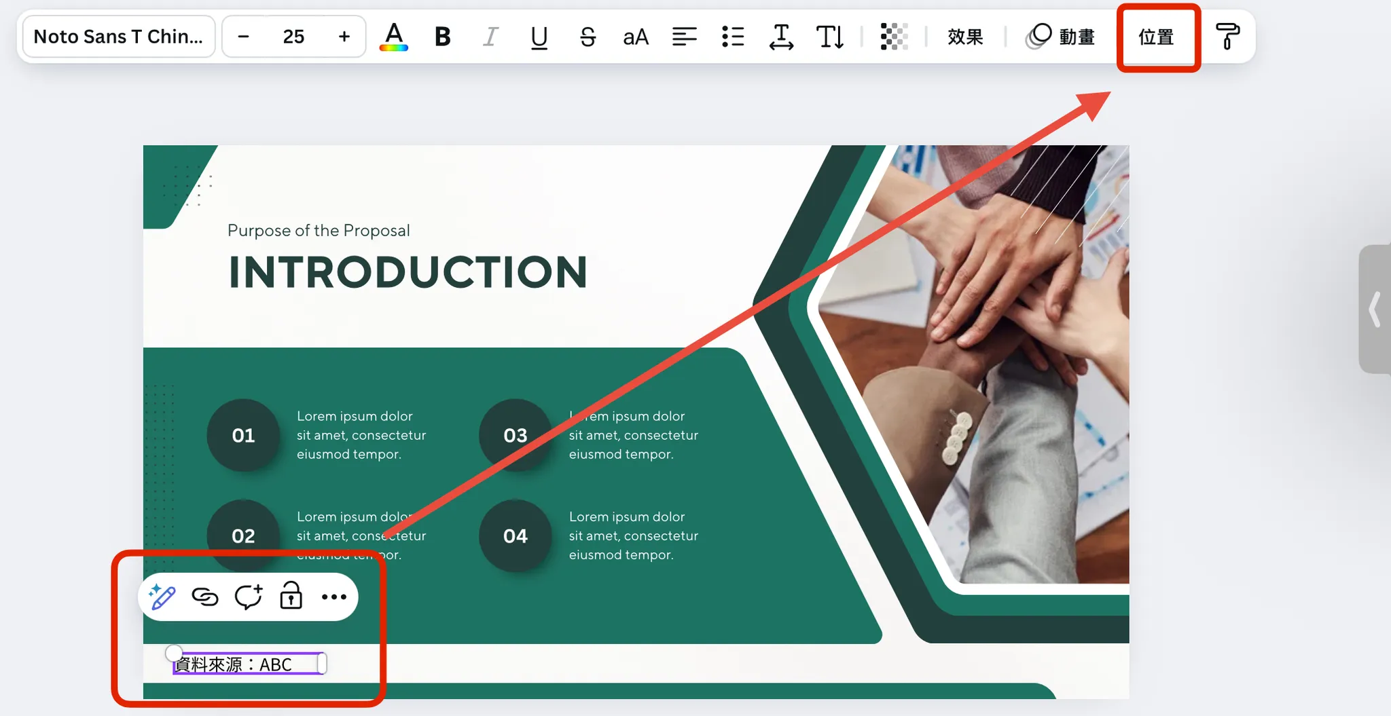Apply transparency using the checkerboard icon

pos(893,37)
